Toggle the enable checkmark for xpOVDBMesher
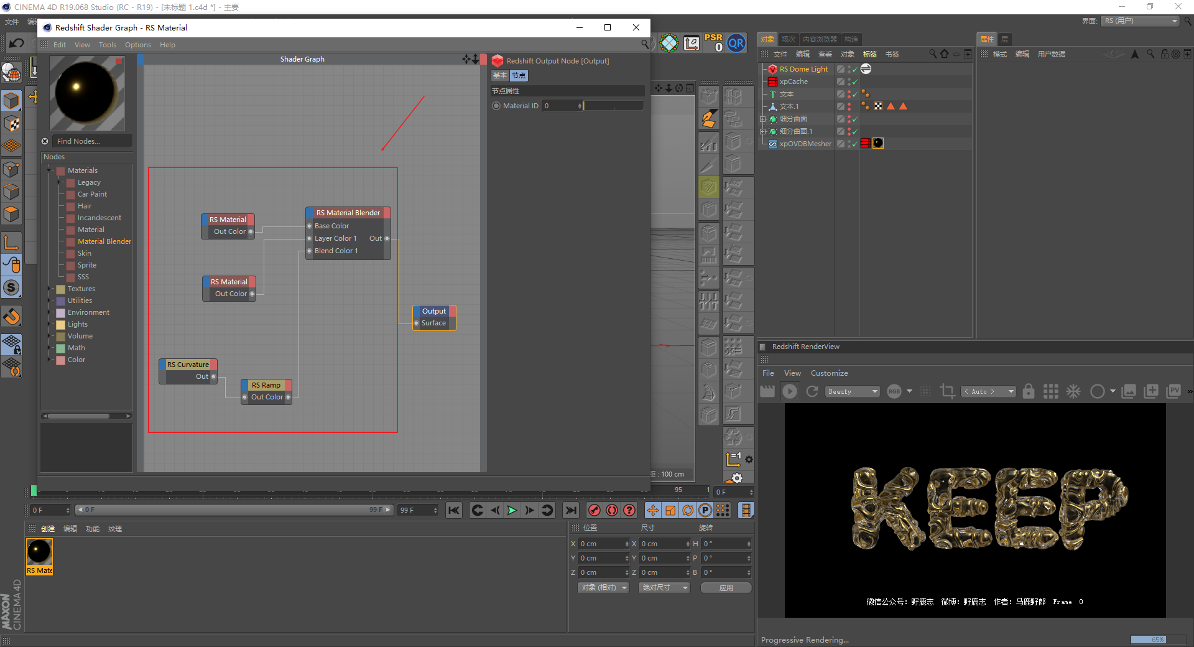Screen dimensions: 1194x647 855,144
